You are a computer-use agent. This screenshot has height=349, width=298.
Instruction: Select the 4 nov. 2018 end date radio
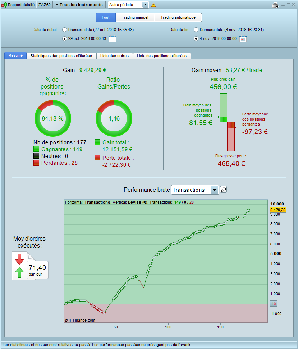[x=196, y=39]
